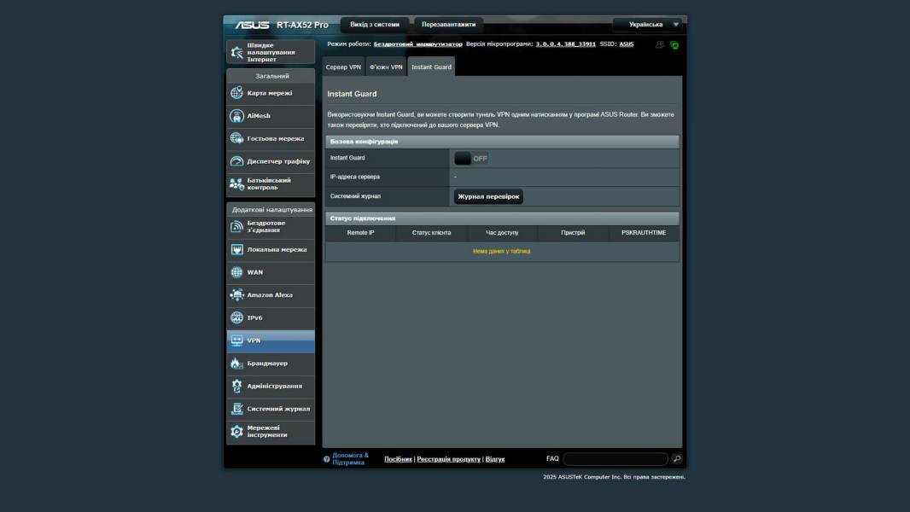Click the FAQ search magnifier icon
The image size is (910, 512).
(677, 459)
